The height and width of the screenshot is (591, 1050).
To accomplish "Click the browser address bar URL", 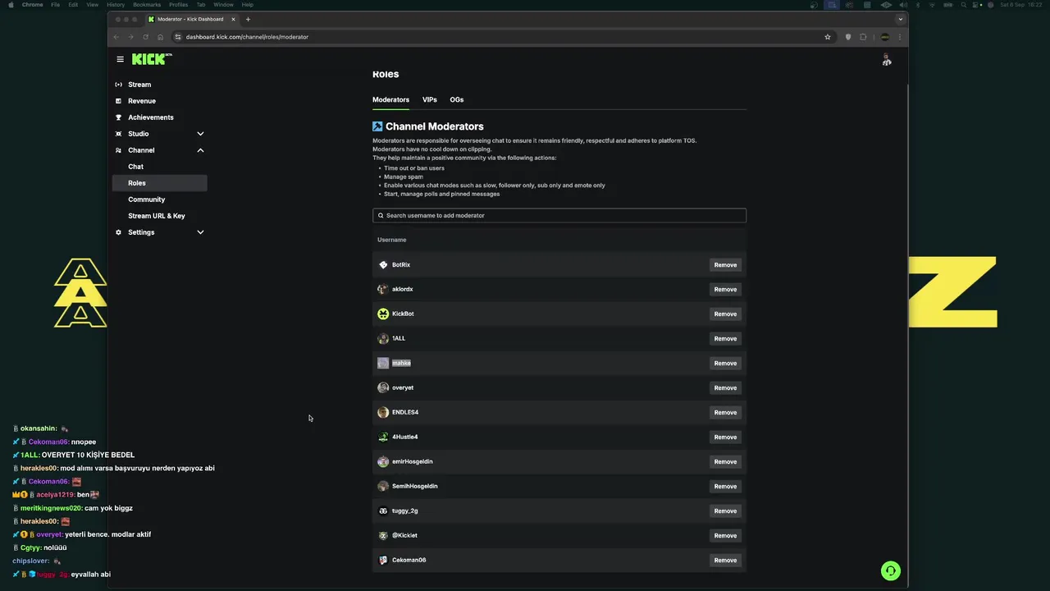I will point(247,37).
